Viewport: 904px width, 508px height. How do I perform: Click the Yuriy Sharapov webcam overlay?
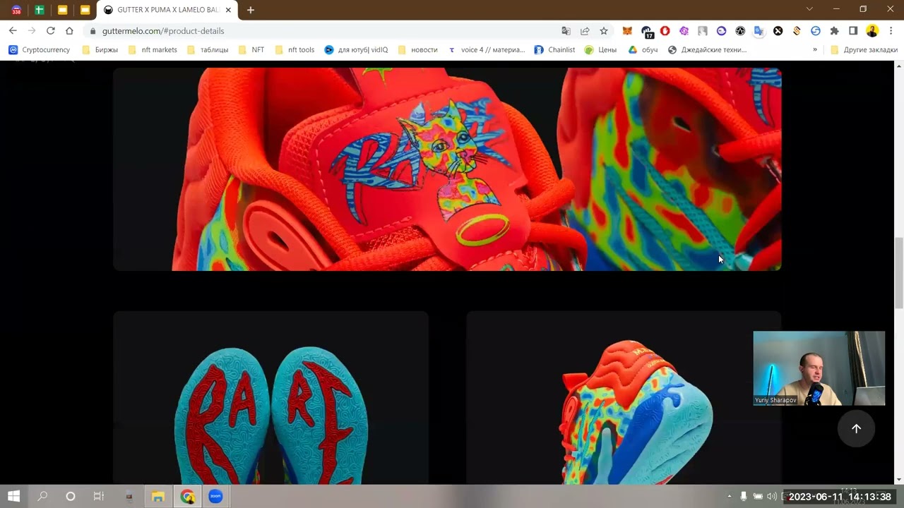[x=819, y=368]
